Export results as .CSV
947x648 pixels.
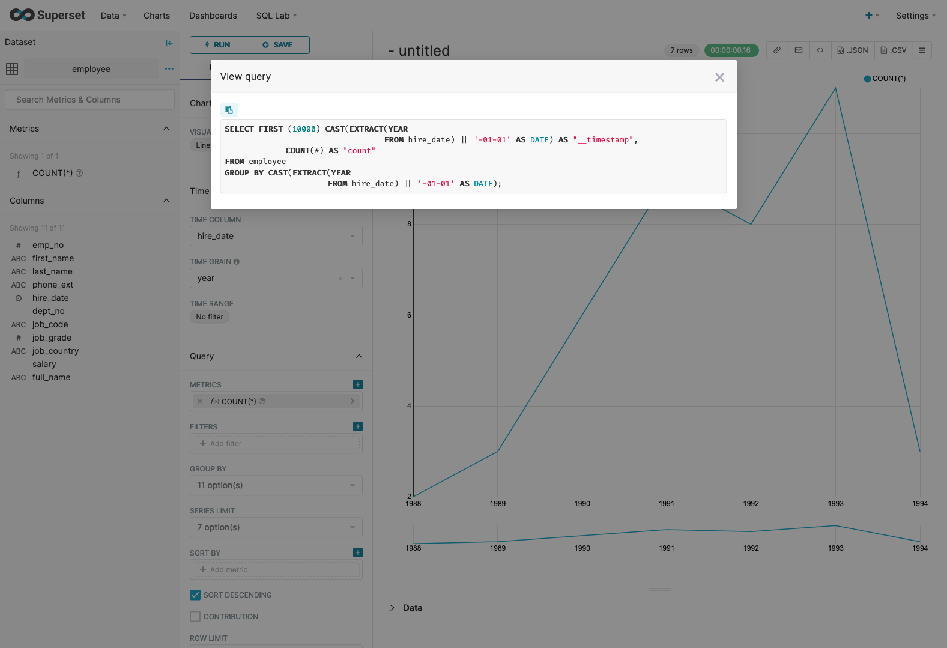894,50
